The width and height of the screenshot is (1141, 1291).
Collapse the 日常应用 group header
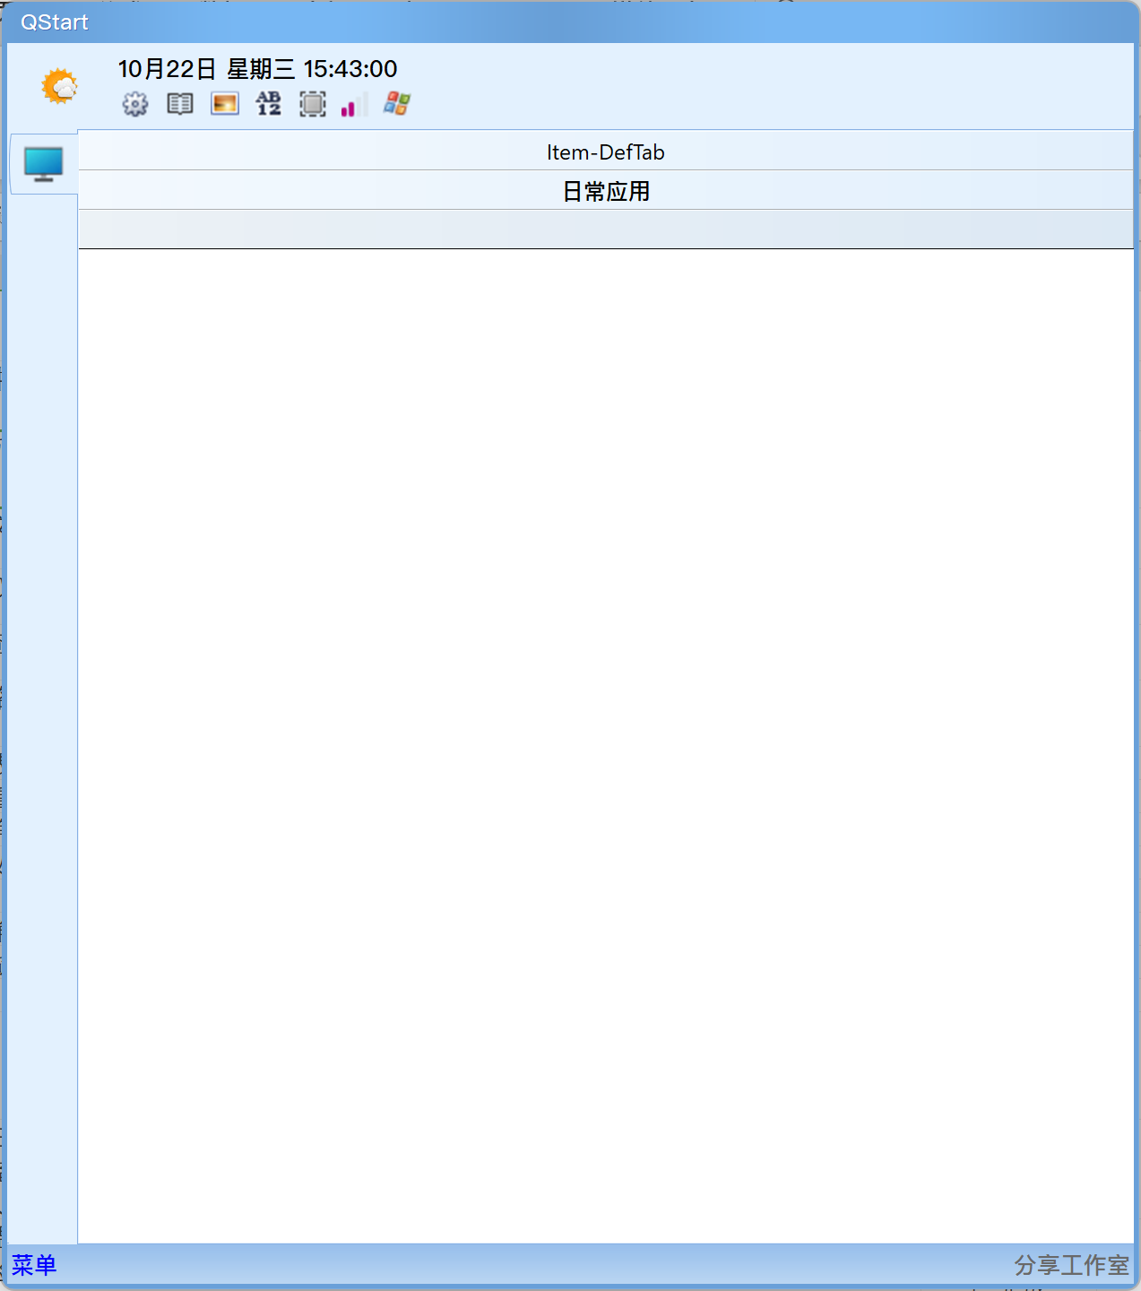[607, 190]
